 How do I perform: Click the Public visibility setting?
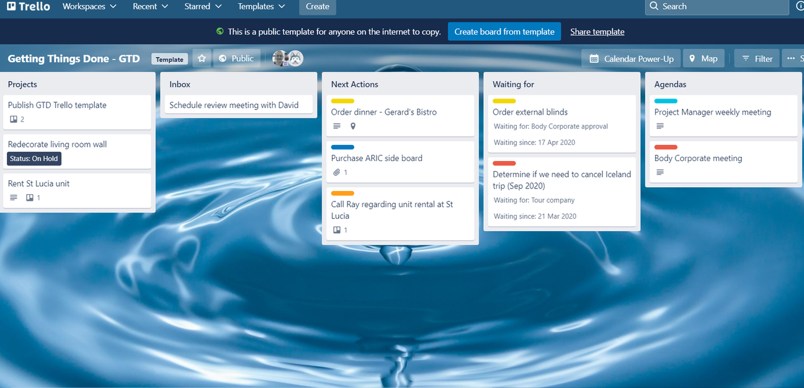[236, 58]
